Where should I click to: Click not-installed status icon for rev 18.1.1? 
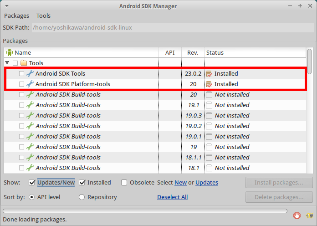pyautogui.click(x=209, y=158)
